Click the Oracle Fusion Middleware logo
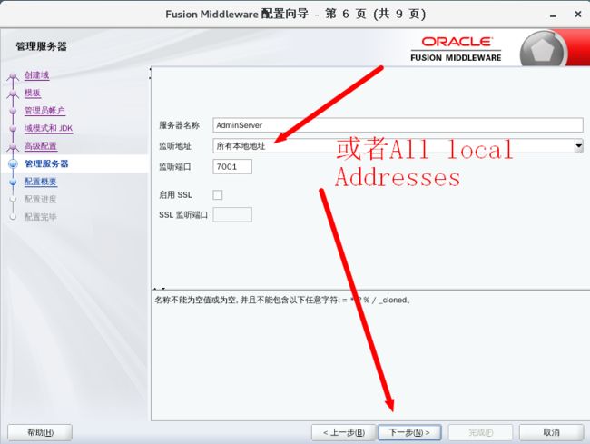Image resolution: width=590 pixels, height=444 pixels. click(456, 49)
